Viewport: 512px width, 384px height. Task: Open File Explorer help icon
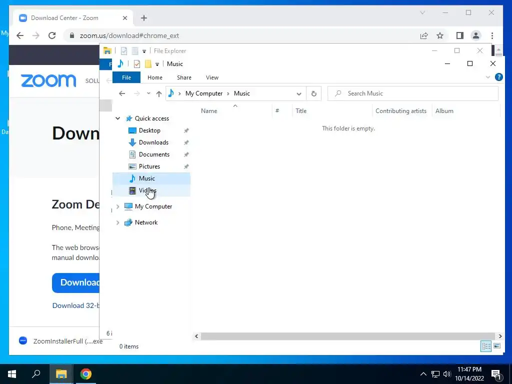coord(498,77)
